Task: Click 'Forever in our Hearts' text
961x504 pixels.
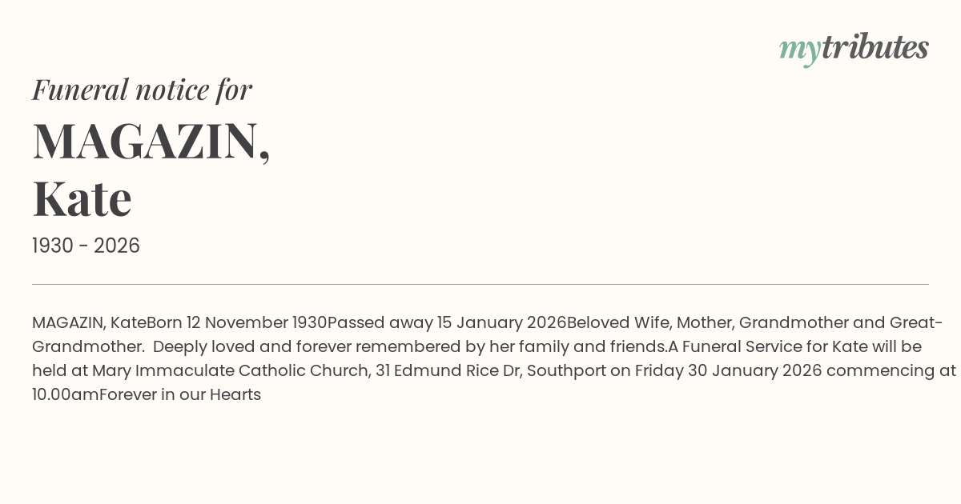Action: point(180,395)
